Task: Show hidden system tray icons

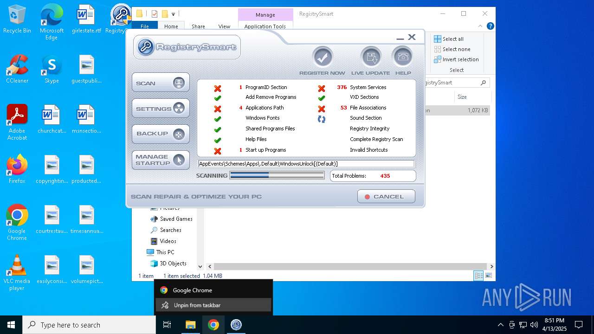Action: point(500,325)
